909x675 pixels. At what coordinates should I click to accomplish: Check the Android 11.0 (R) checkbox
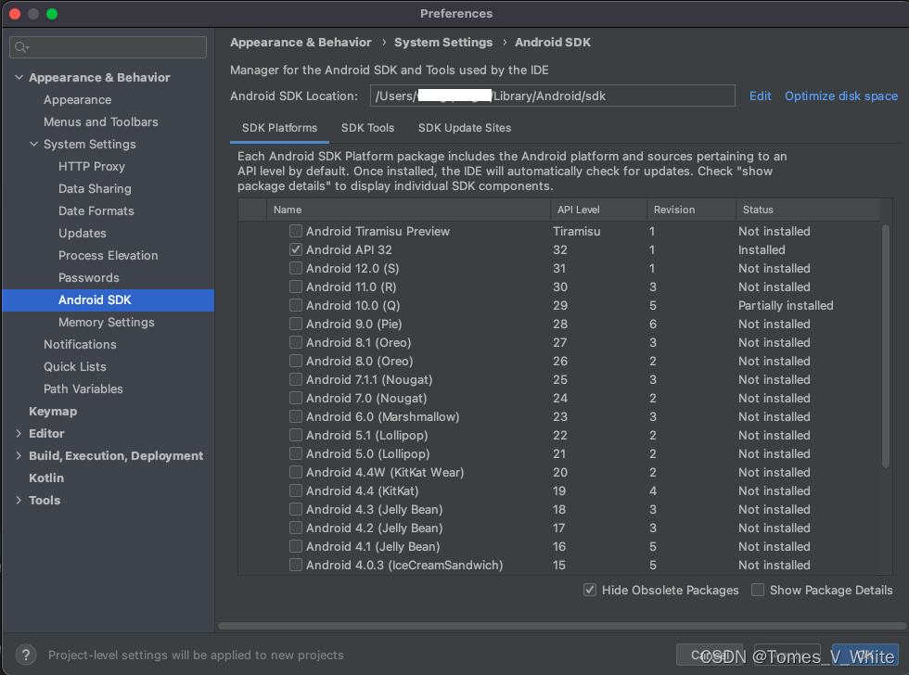pos(296,287)
